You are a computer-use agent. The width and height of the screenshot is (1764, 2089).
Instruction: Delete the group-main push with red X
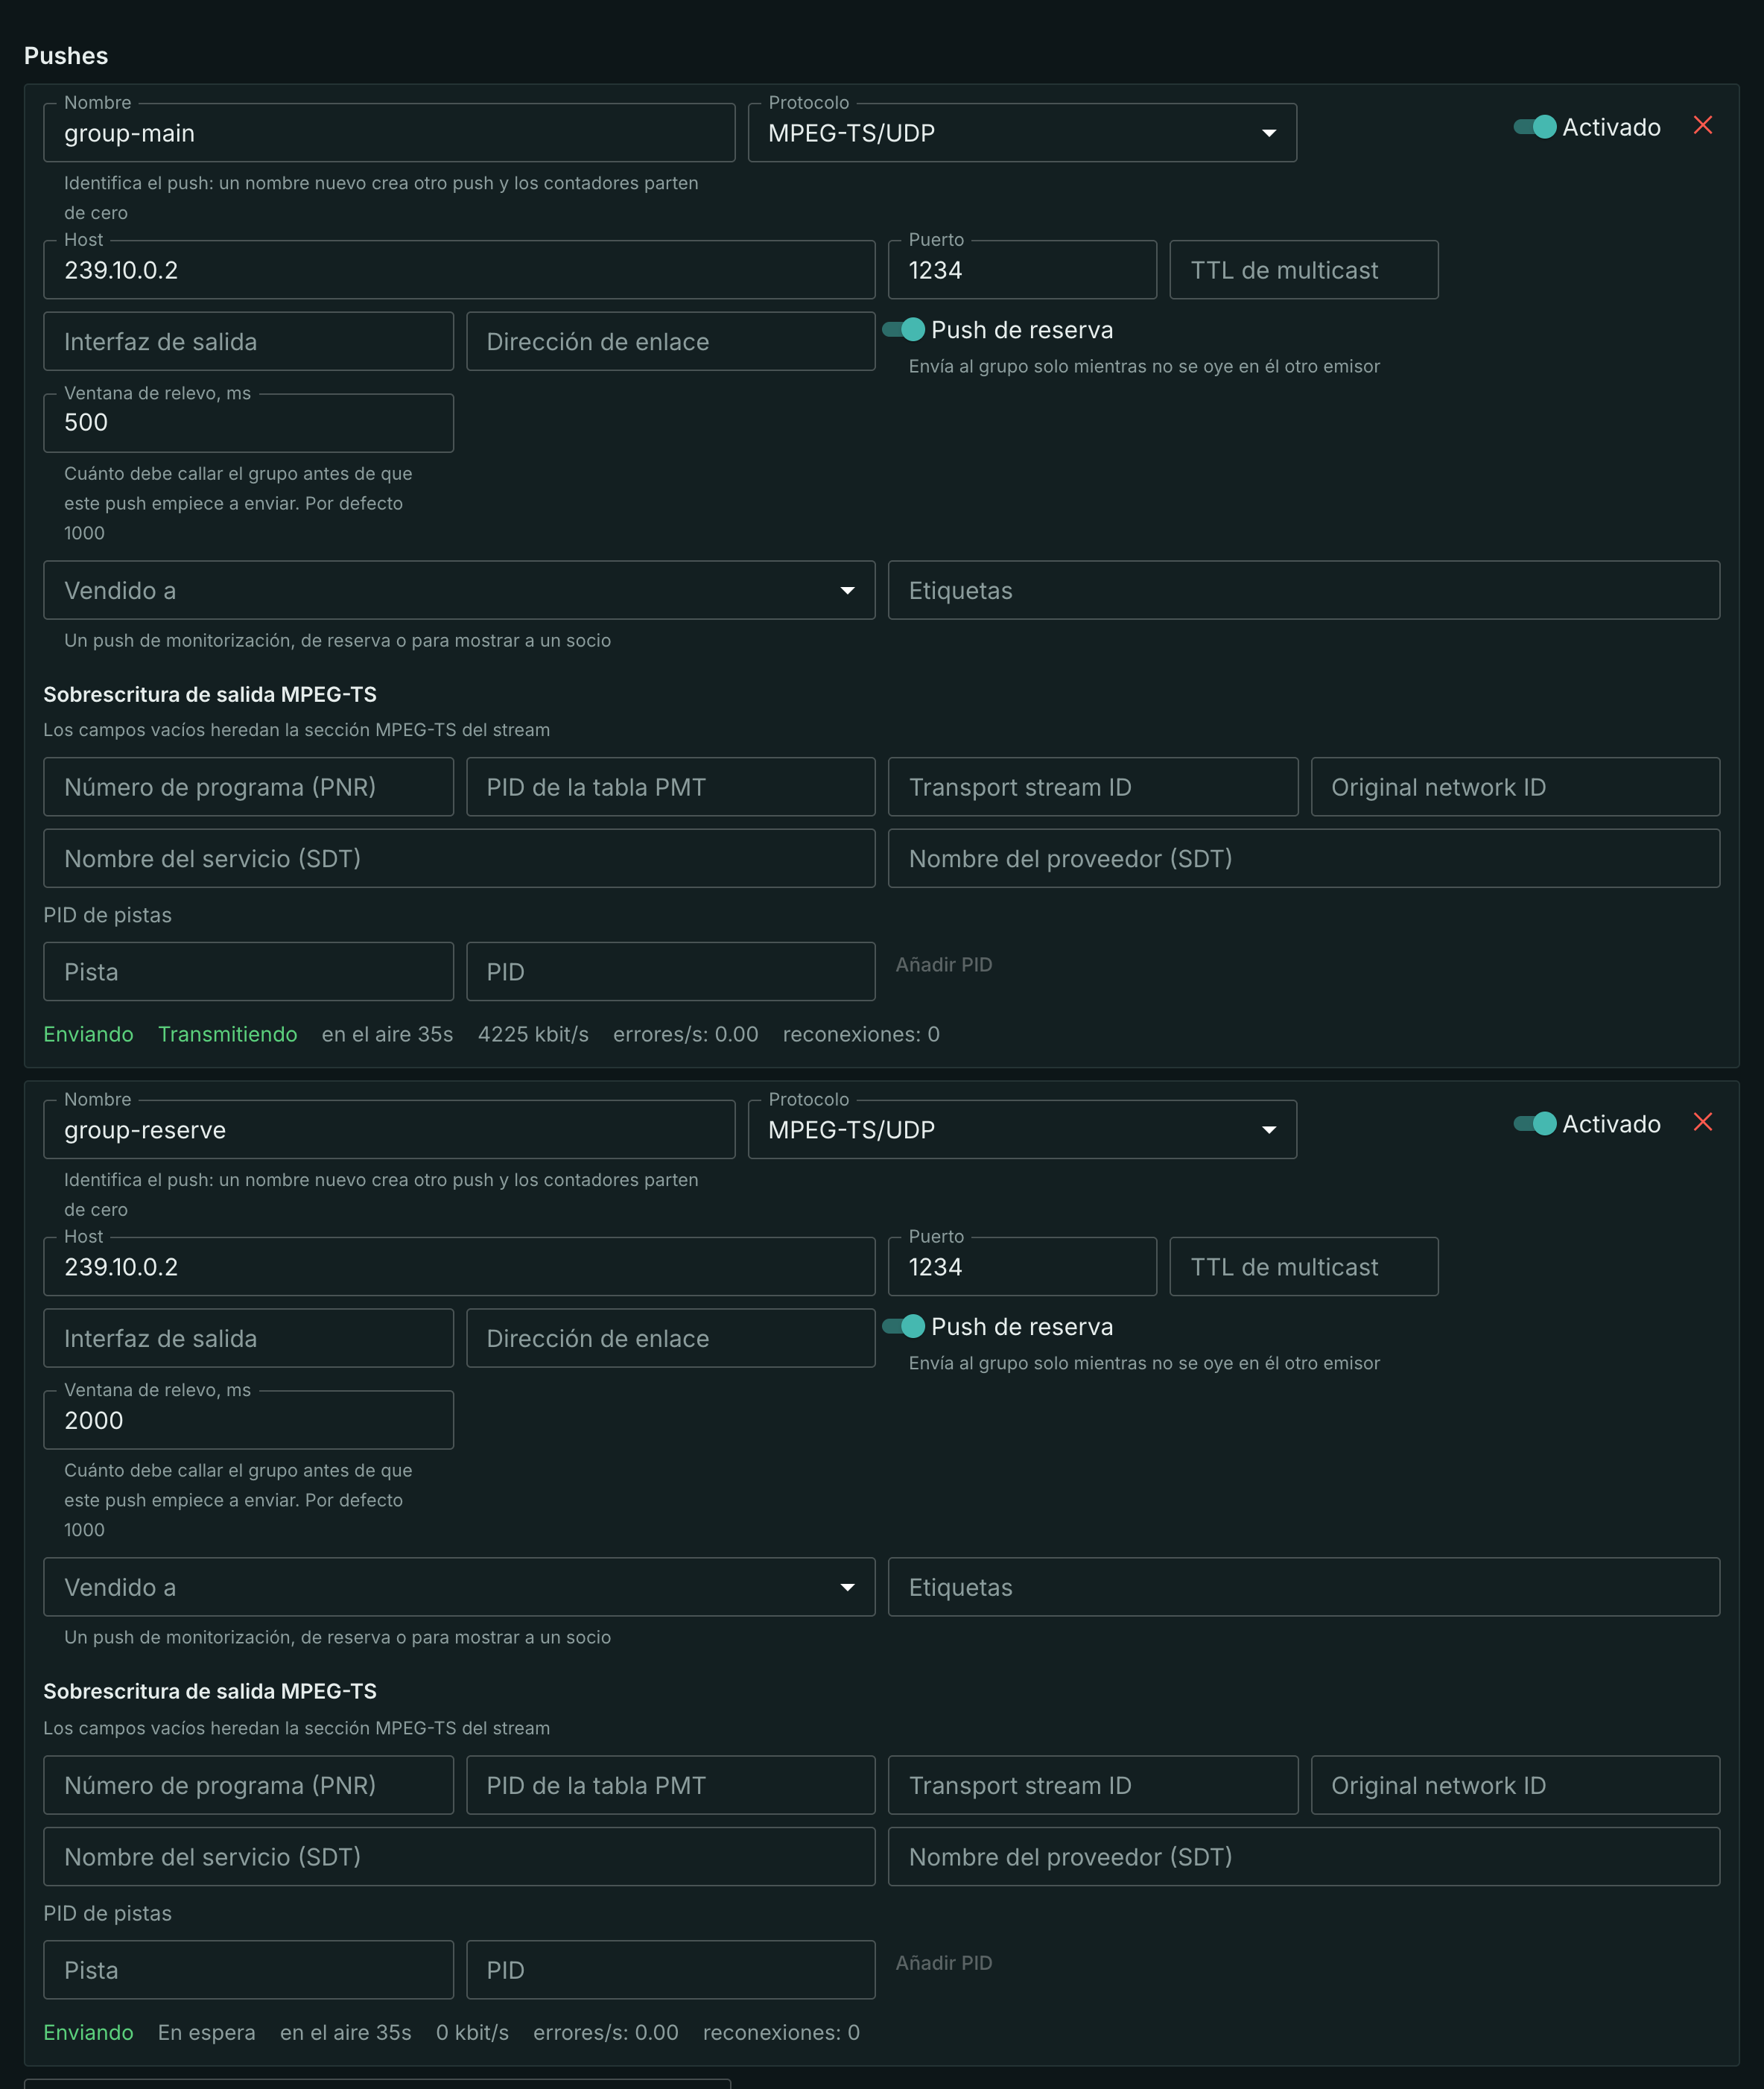point(1702,126)
